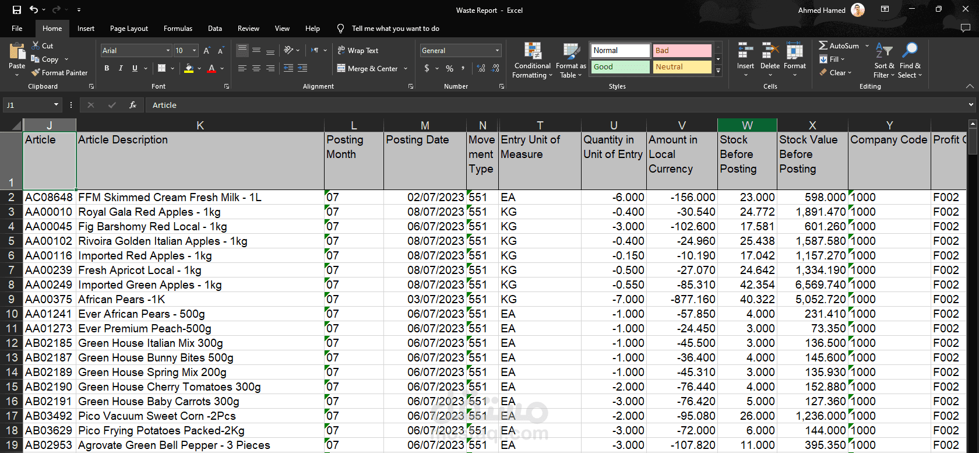Toggle Underline formatting
This screenshot has height=453, width=979.
tap(135, 68)
